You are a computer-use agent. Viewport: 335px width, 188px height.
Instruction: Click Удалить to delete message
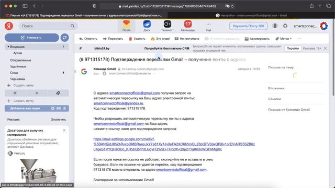[x=137, y=39]
